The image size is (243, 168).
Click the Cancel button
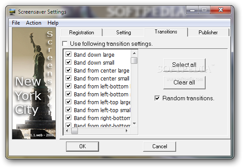pos(160,146)
